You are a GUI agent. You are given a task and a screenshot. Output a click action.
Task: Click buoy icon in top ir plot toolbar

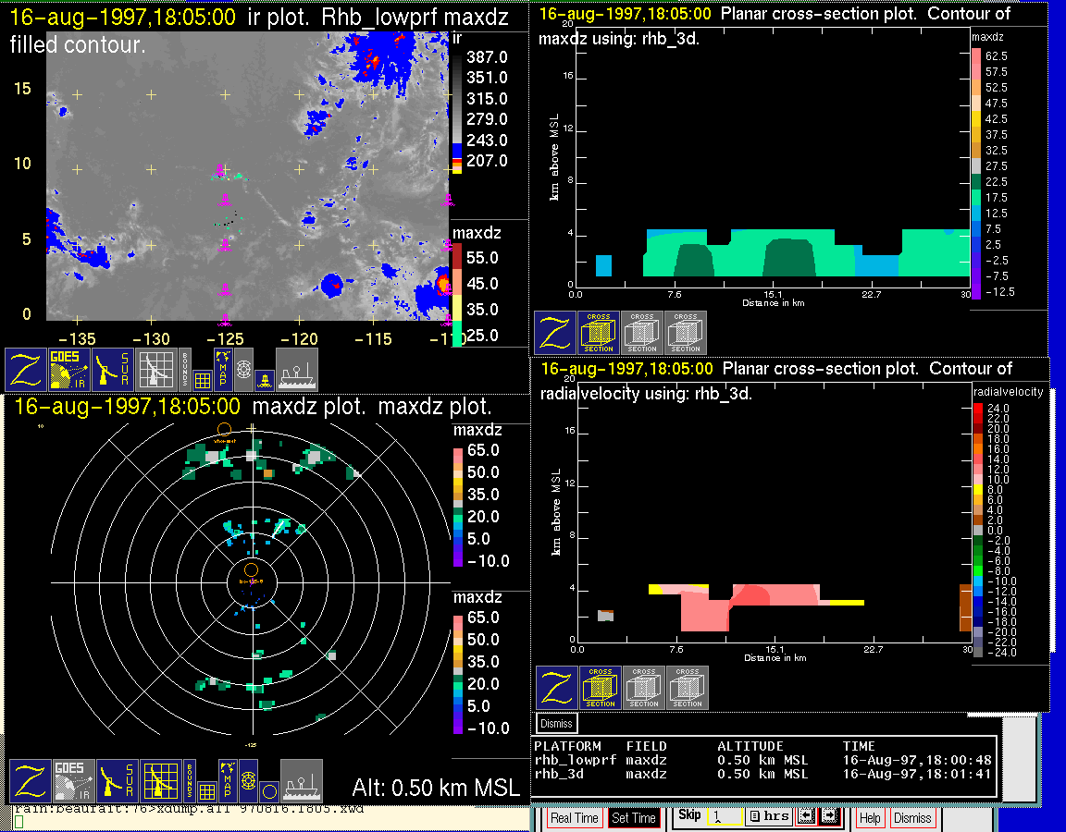coord(265,379)
